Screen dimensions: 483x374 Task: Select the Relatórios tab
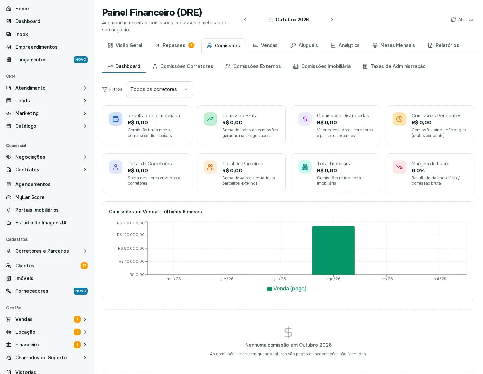tap(443, 45)
